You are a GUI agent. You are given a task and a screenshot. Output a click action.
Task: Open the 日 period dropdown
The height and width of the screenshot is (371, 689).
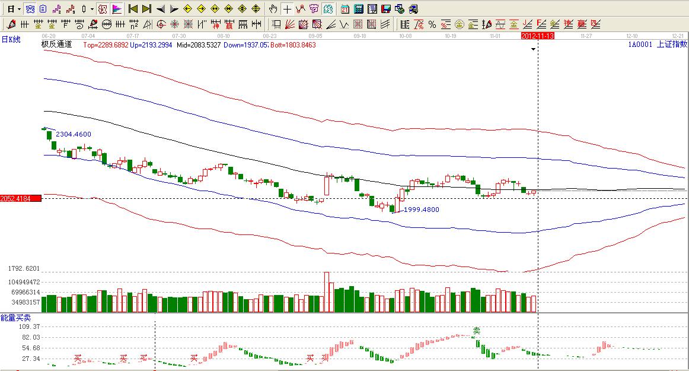click(x=14, y=9)
